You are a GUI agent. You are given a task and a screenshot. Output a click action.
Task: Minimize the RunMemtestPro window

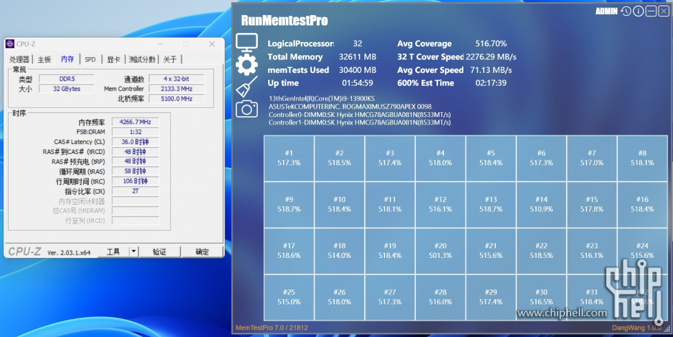coord(651,11)
